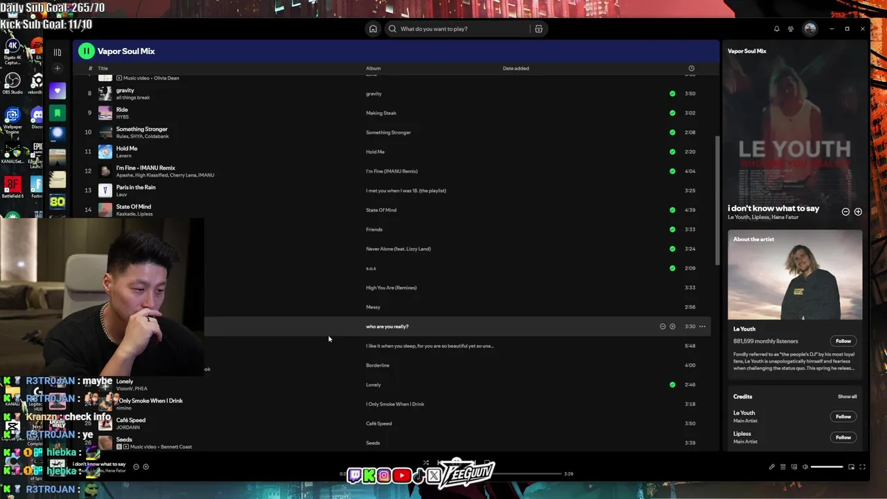887x499 pixels.
Task: Toggle saved checkmark for State Of Mind row
Action: coord(672,210)
